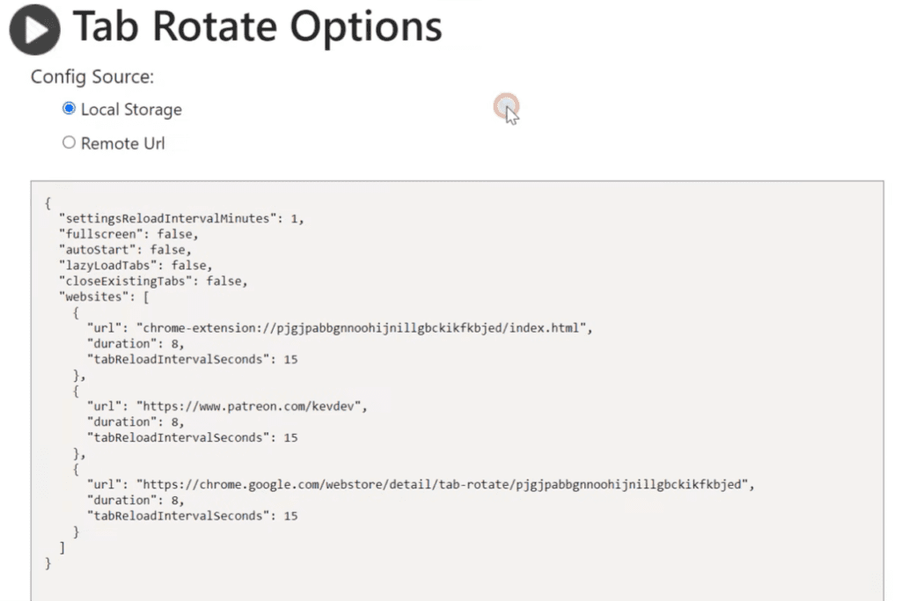This screenshot has height=601, width=901.
Task: Click the "Config Source:" label
Action: 92,77
